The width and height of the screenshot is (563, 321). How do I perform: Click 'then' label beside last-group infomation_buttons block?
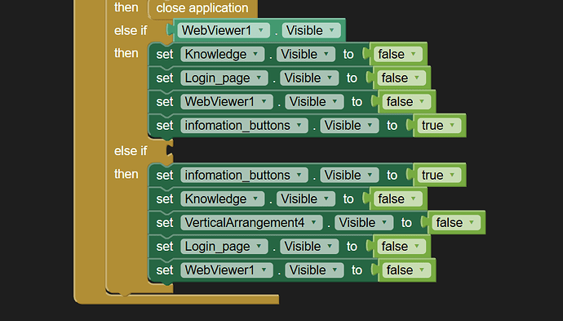(x=126, y=174)
